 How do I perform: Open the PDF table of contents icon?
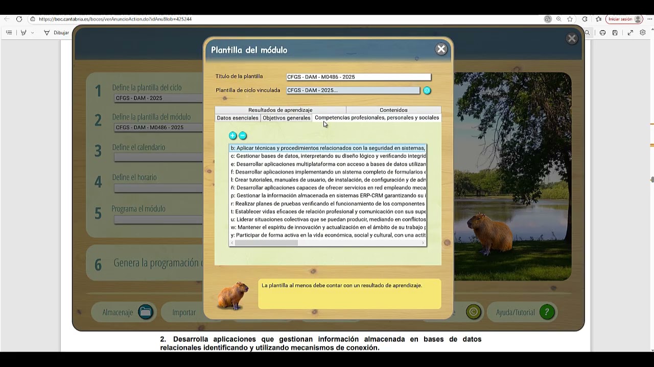(9, 33)
